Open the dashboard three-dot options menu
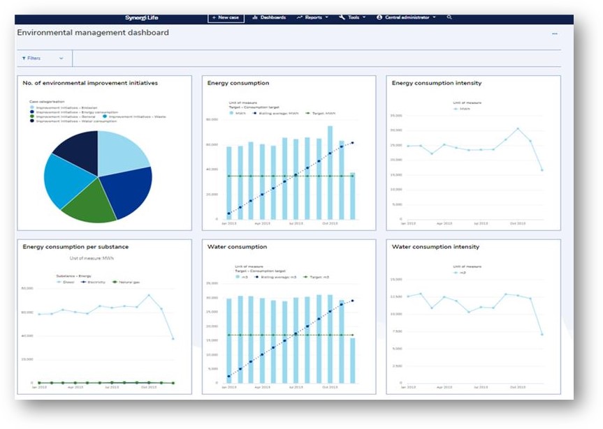603x429 pixels. [x=555, y=33]
